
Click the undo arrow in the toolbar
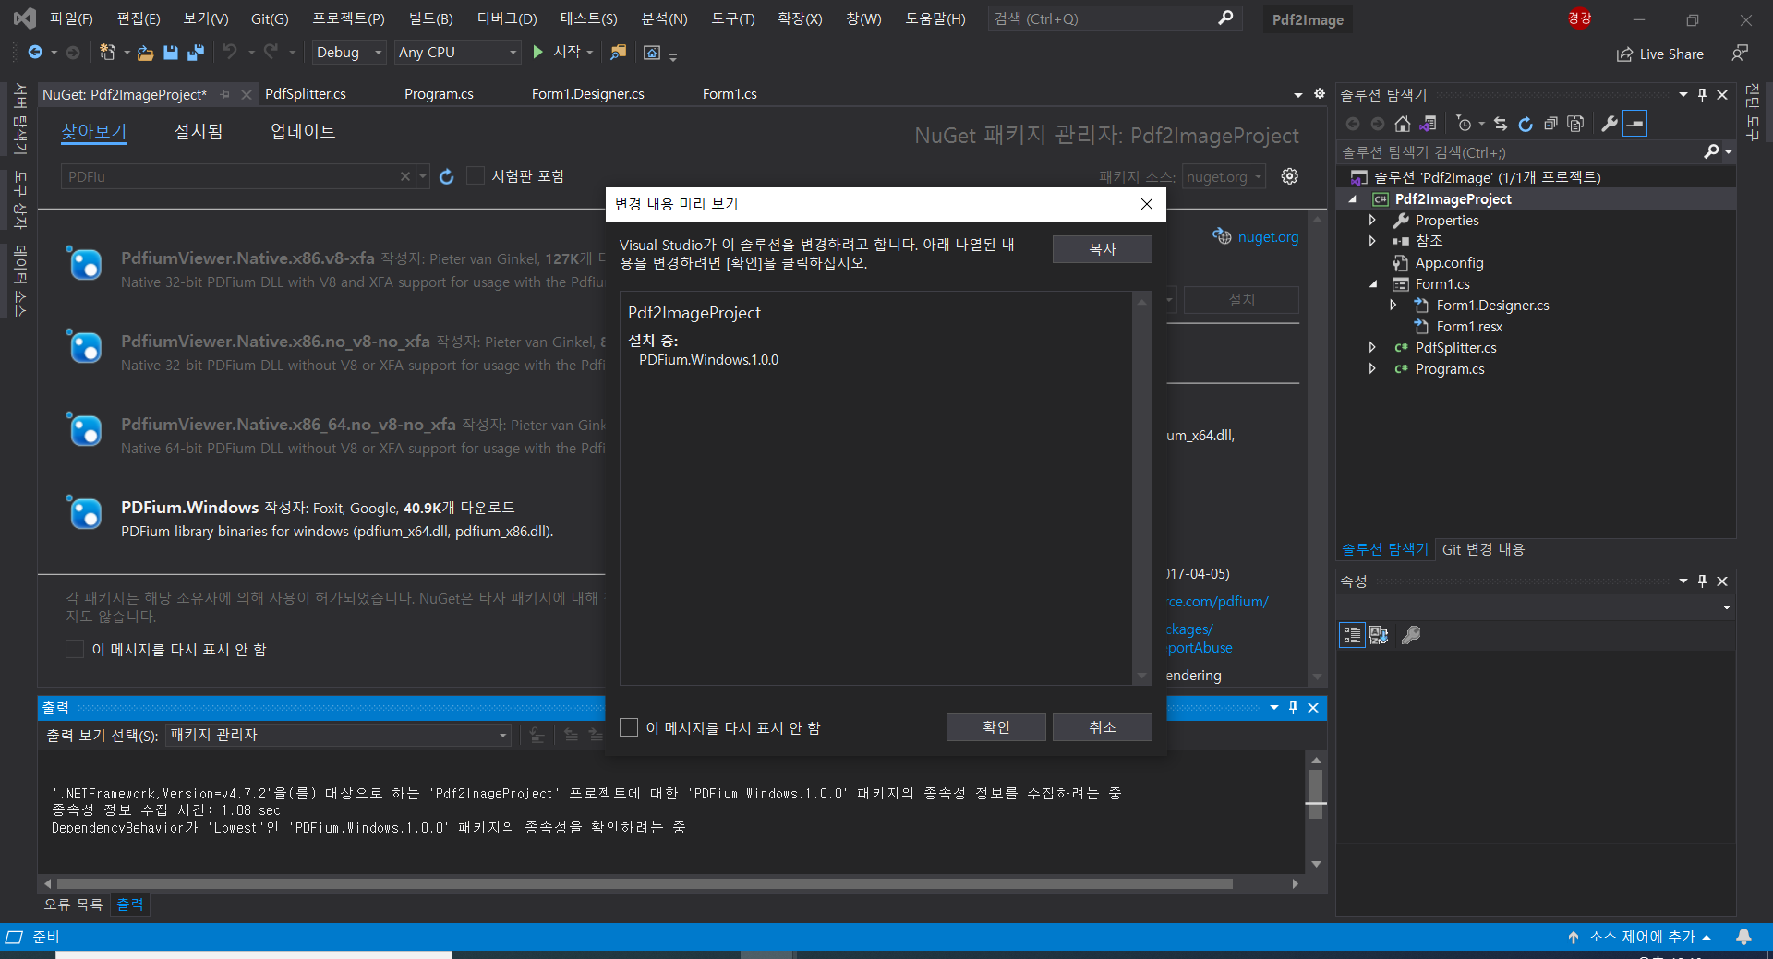[x=230, y=52]
